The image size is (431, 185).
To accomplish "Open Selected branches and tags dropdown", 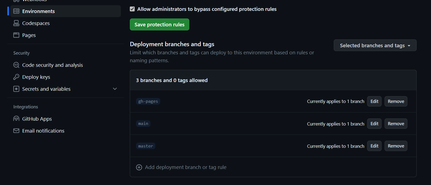I will click(375, 45).
